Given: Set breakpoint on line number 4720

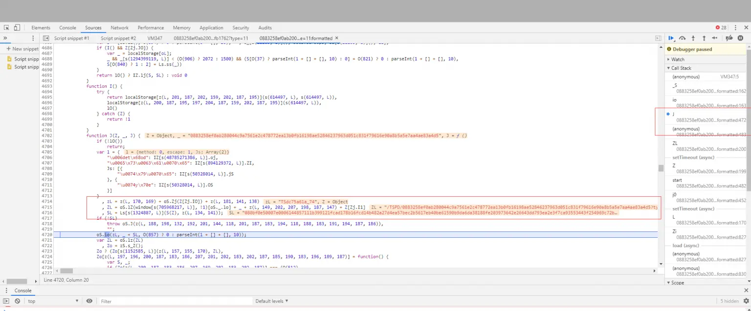Looking at the screenshot, I should (47, 234).
